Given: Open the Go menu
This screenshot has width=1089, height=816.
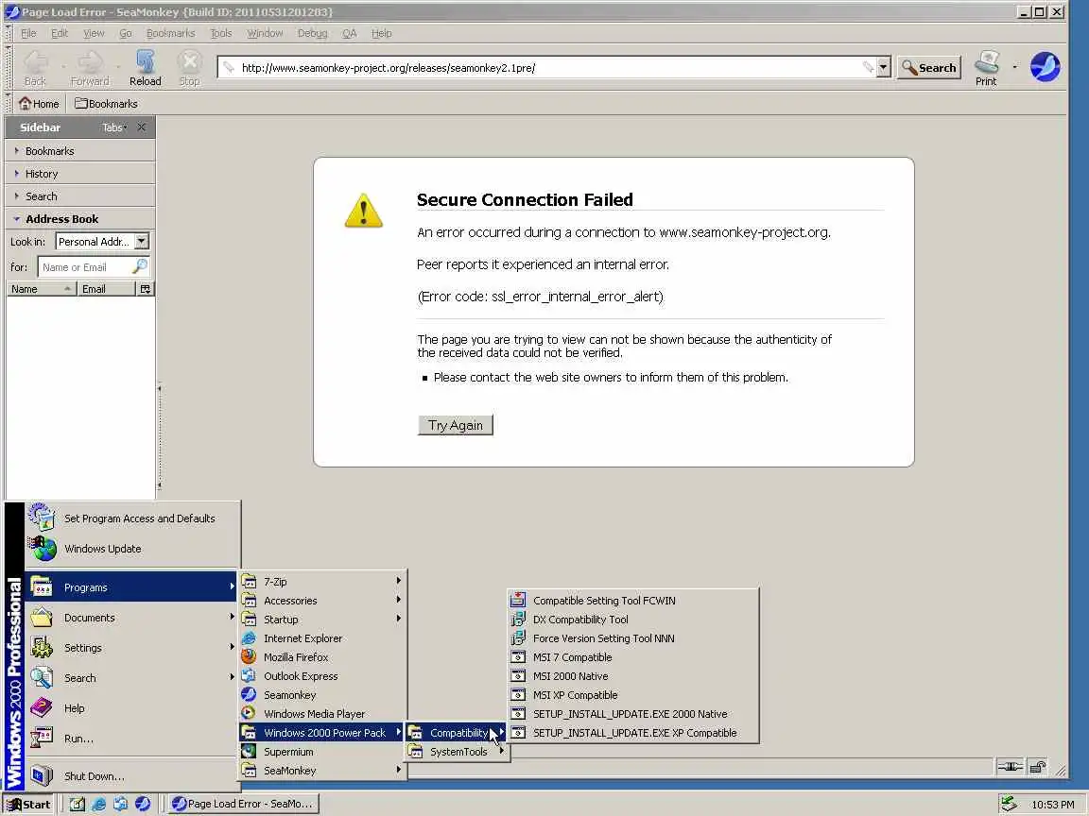Looking at the screenshot, I should pos(125,33).
